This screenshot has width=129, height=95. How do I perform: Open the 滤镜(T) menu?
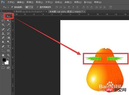tap(68, 2)
